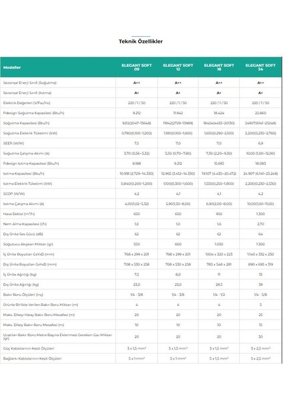
Task: Click the 'Soğutma Kapasitesi (Btu/h)' row label
Action: 26,123
